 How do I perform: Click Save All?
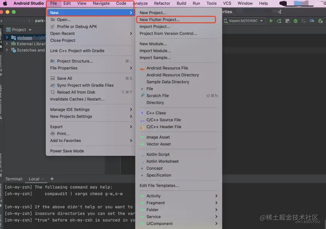(91, 78)
